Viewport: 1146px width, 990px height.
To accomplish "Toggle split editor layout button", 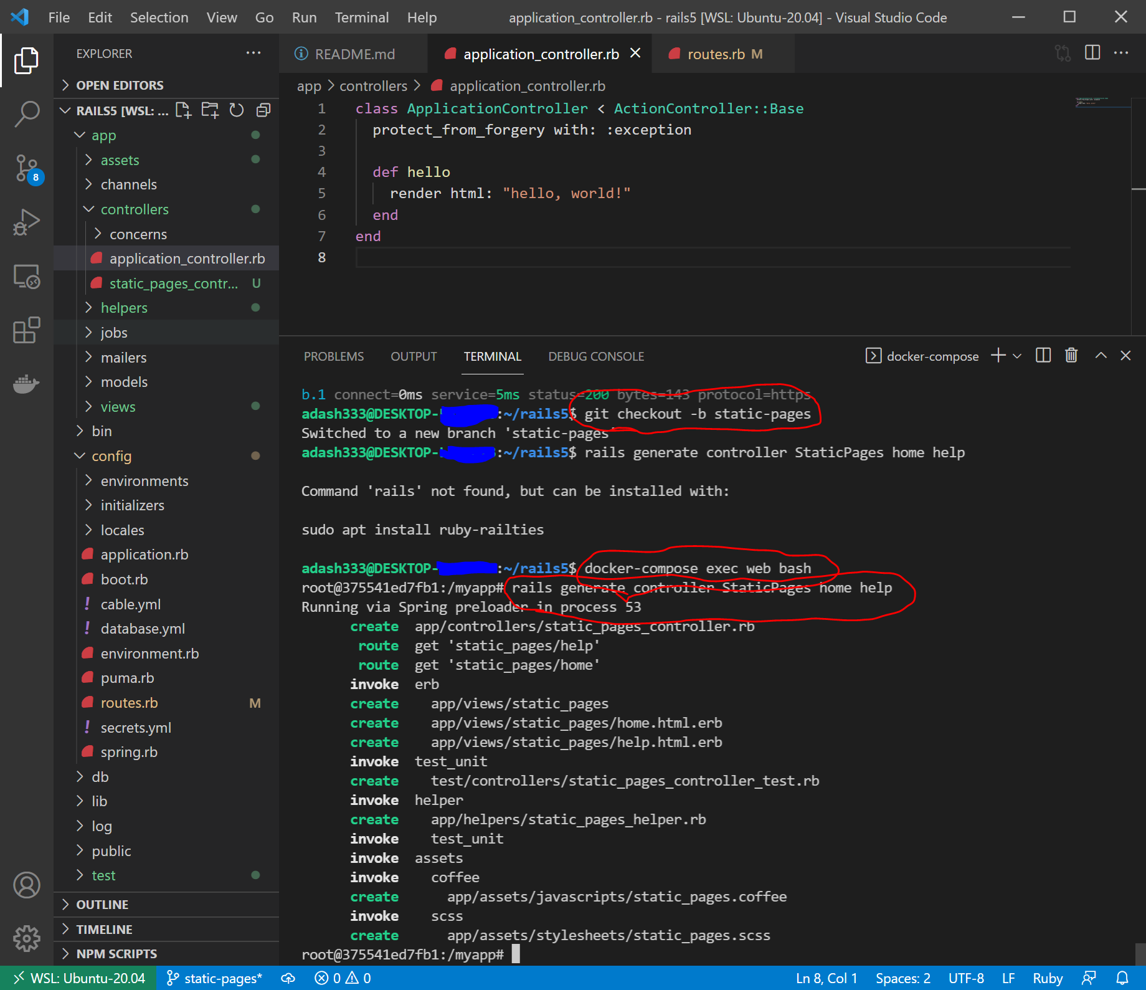I will [x=1092, y=53].
